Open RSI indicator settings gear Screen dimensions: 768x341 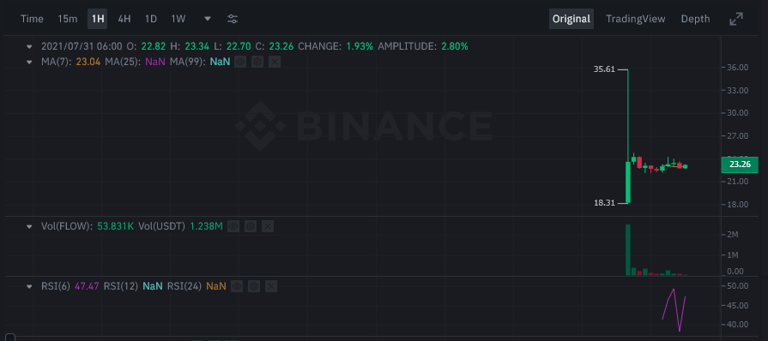point(254,286)
